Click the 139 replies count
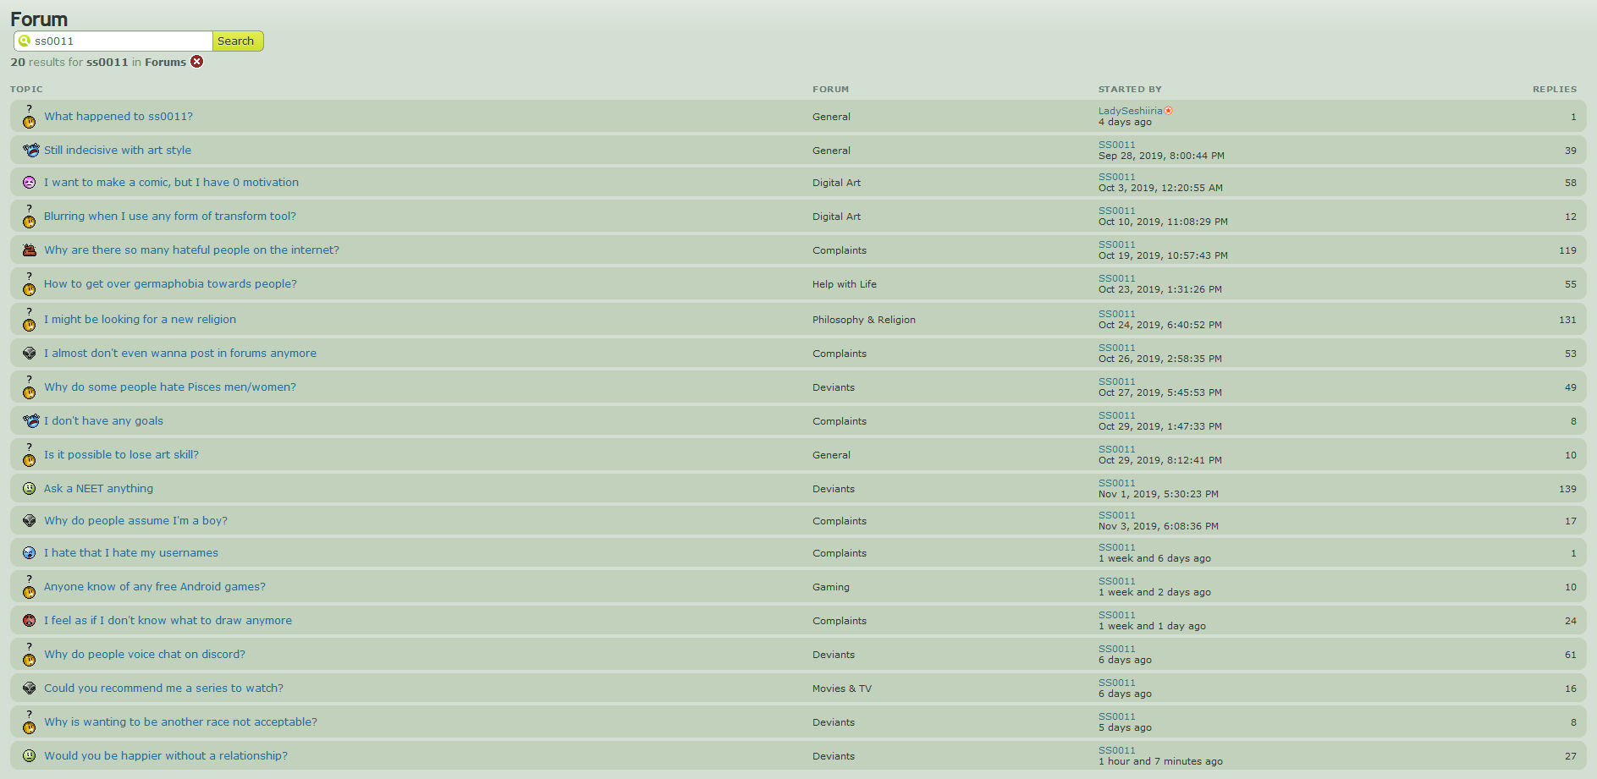The width and height of the screenshot is (1597, 779). point(1567,489)
